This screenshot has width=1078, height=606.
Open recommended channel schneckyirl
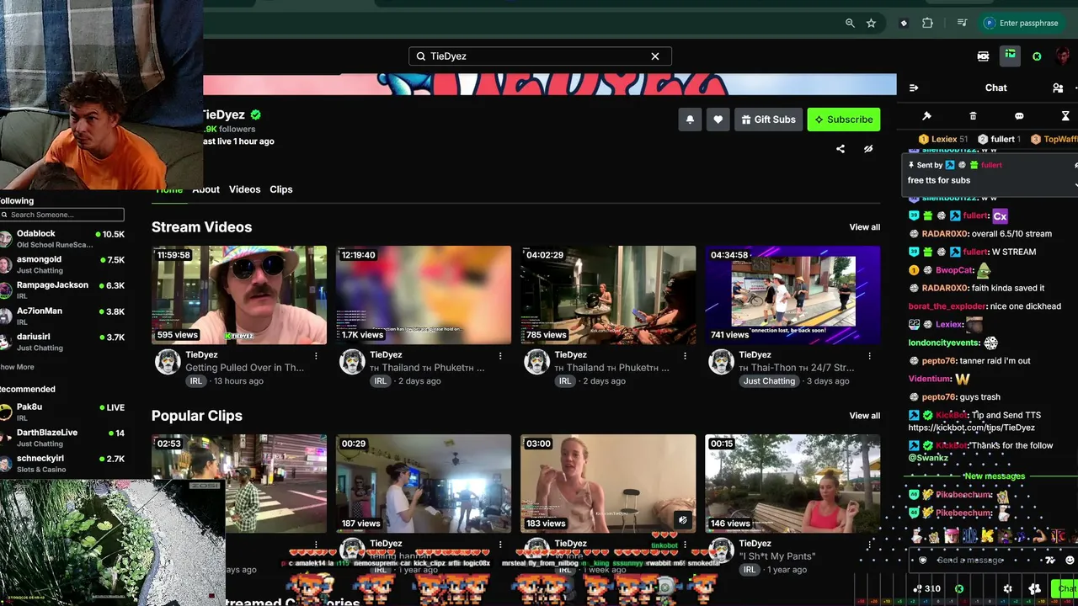point(63,464)
